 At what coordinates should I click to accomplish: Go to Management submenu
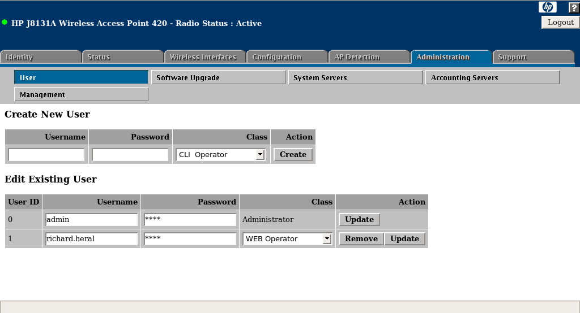tap(81, 94)
